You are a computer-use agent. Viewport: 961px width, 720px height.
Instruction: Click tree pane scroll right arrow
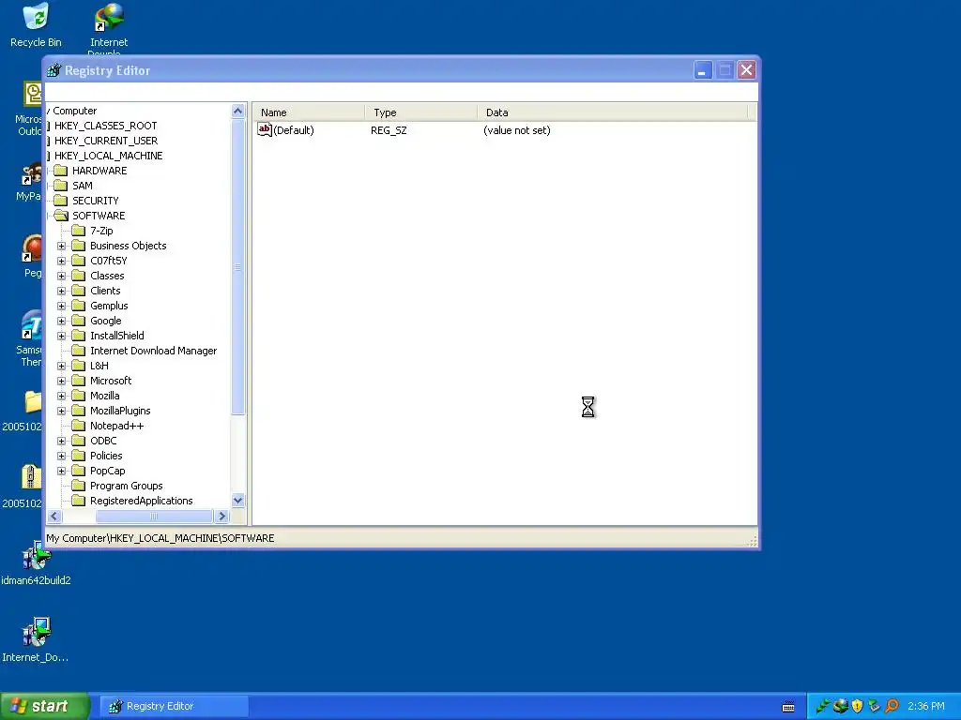pos(221,517)
